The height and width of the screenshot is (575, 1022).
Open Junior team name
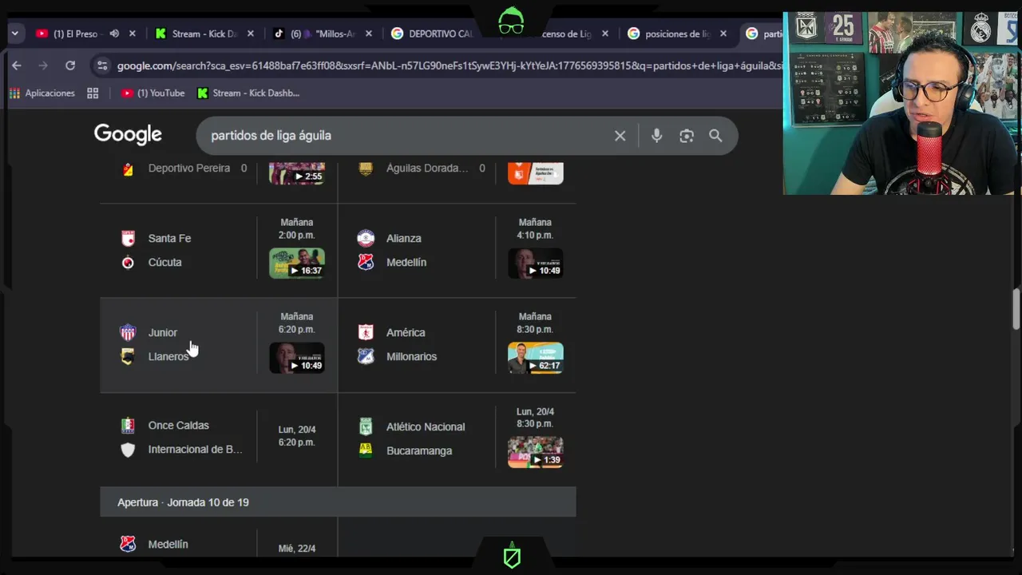tap(163, 332)
